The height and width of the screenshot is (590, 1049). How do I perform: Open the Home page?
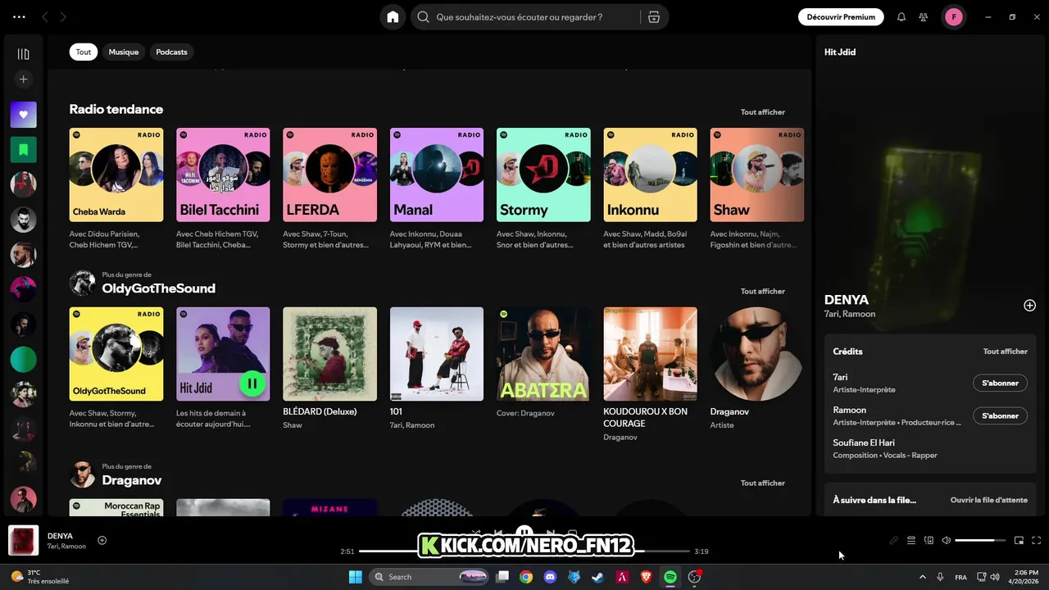click(393, 16)
